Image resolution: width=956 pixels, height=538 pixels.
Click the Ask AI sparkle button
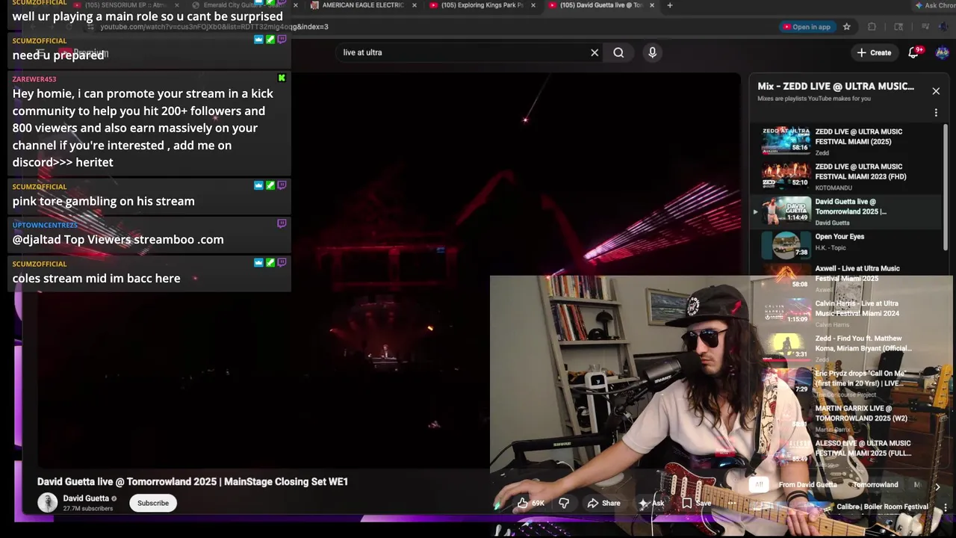click(651, 503)
